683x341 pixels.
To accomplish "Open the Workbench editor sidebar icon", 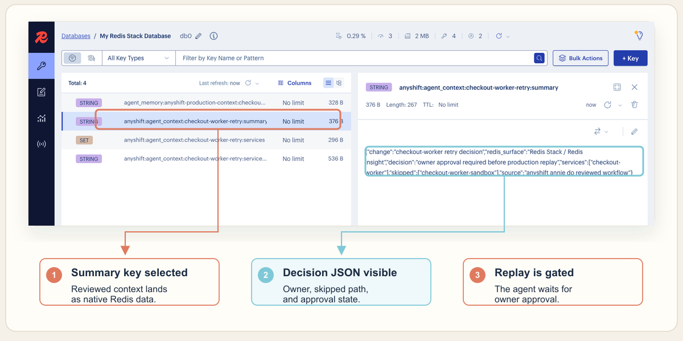I will (41, 92).
